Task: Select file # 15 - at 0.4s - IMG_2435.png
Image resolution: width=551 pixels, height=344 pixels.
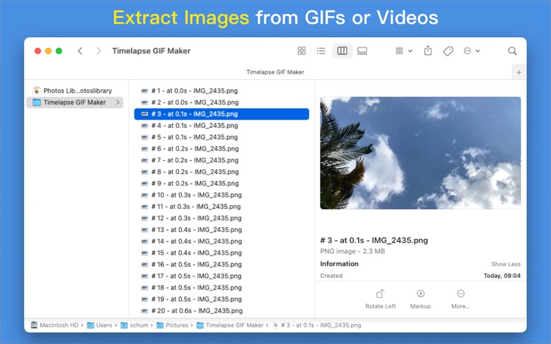Action: tap(221, 252)
